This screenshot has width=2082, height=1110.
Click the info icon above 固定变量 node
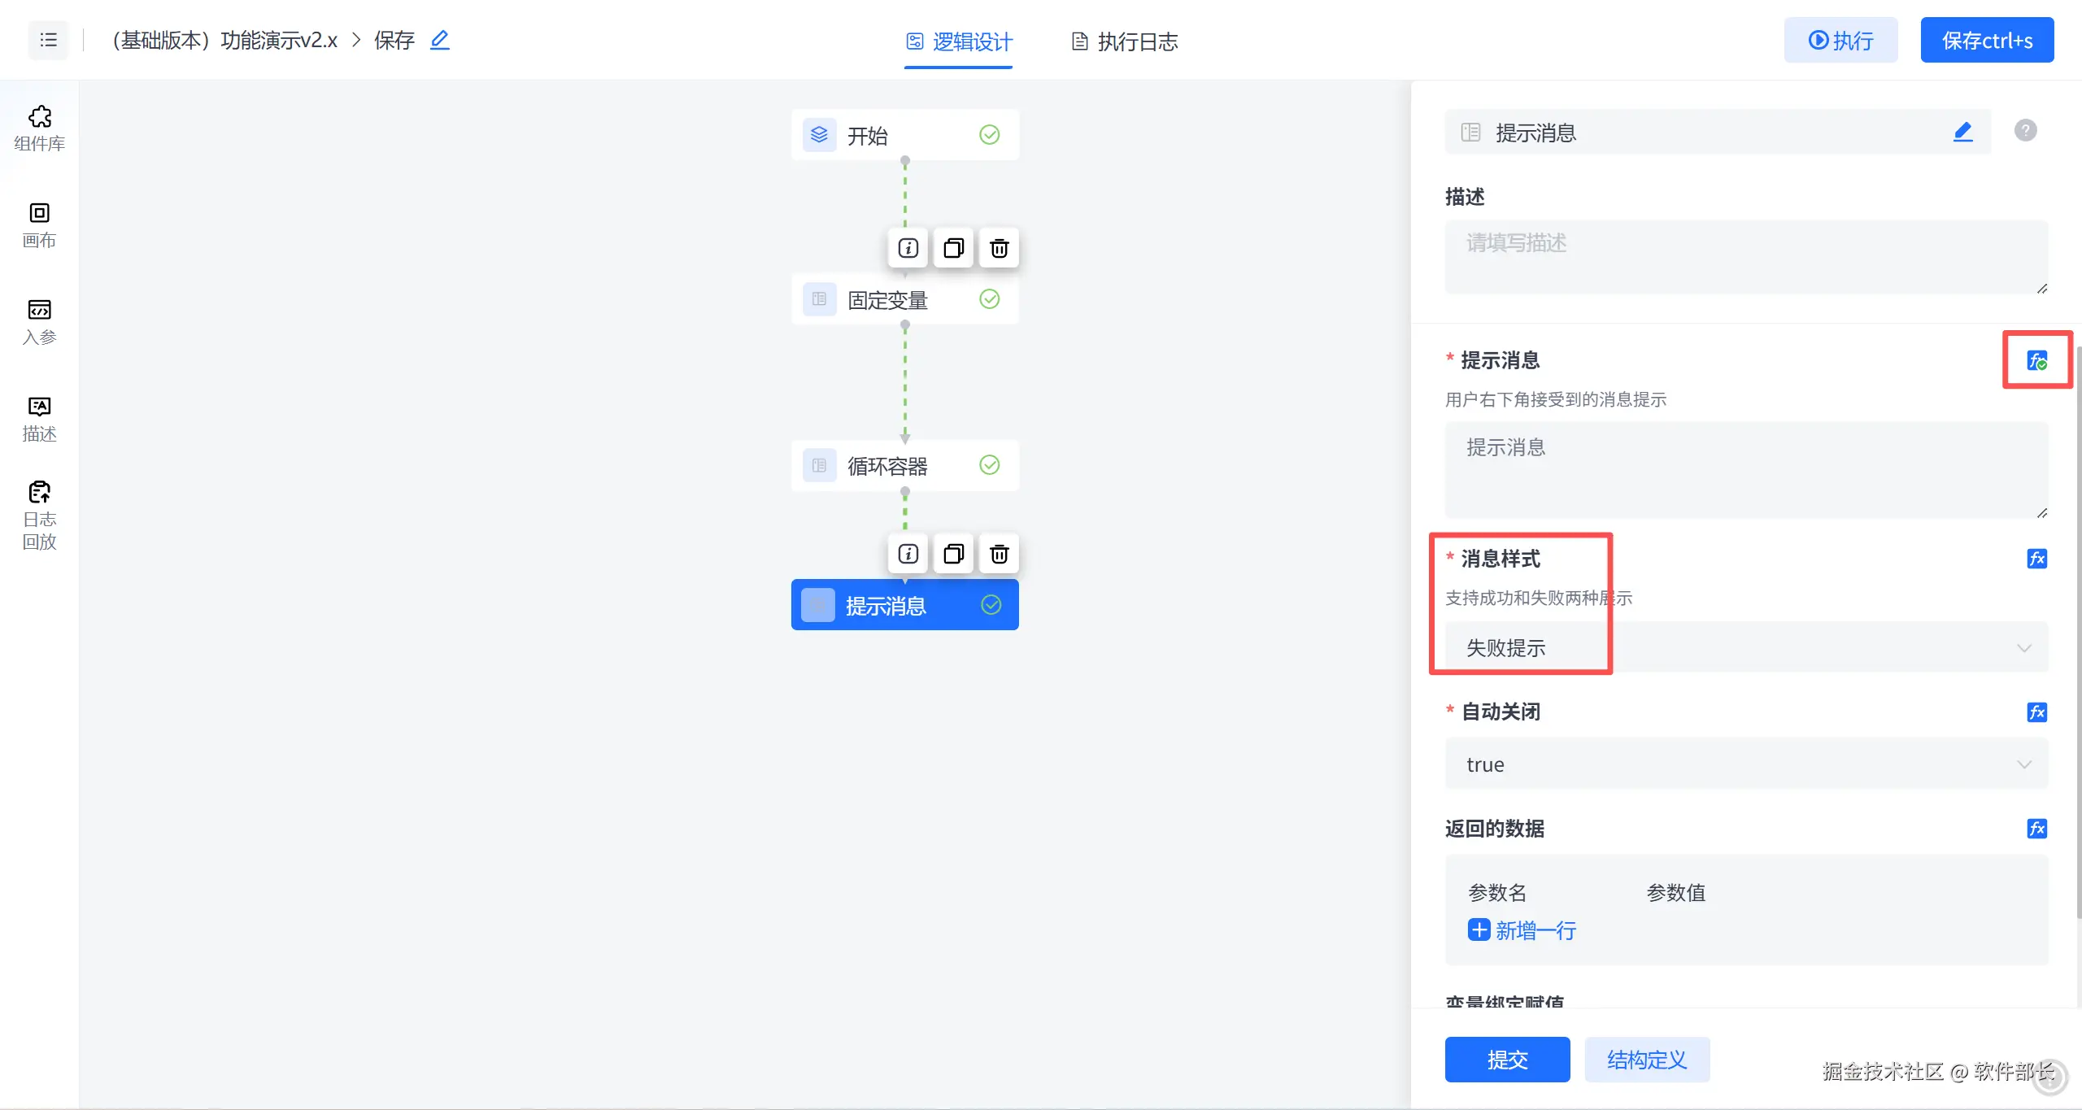coord(908,248)
